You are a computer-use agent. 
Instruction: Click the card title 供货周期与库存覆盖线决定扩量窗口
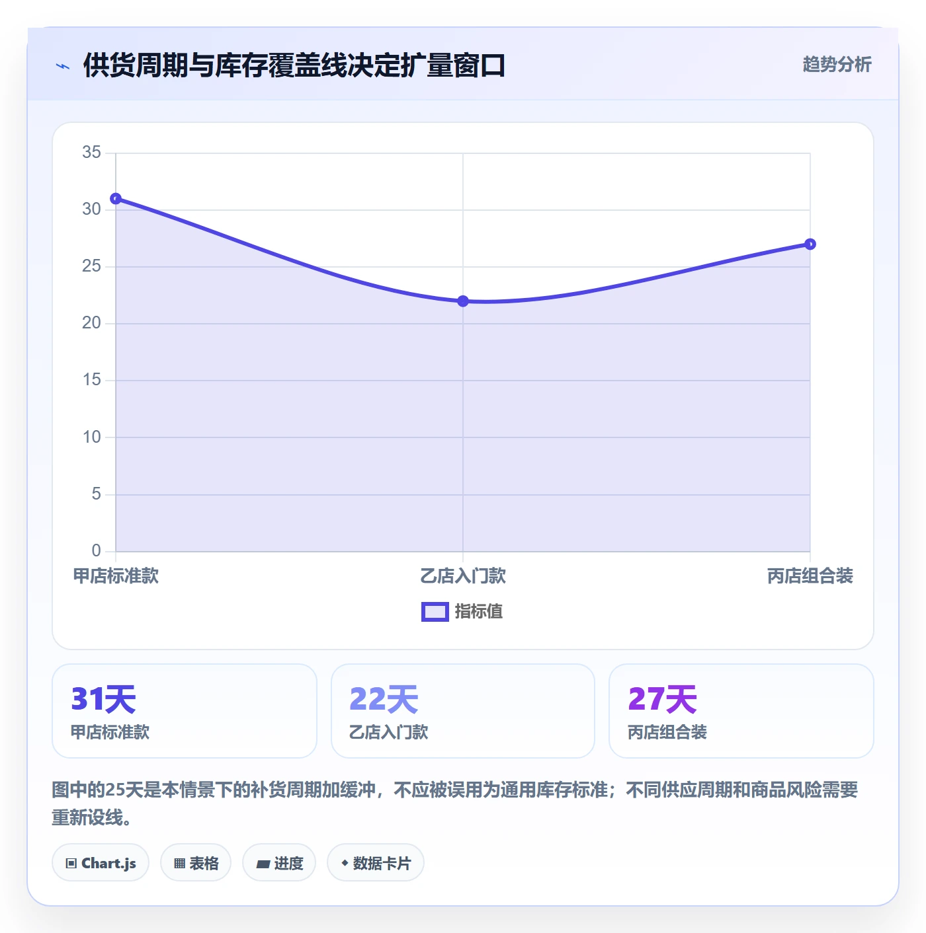[294, 65]
